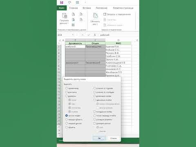Open the quick access toolbar customize menu
The width and height of the screenshot is (196, 147).
click(85, 2)
